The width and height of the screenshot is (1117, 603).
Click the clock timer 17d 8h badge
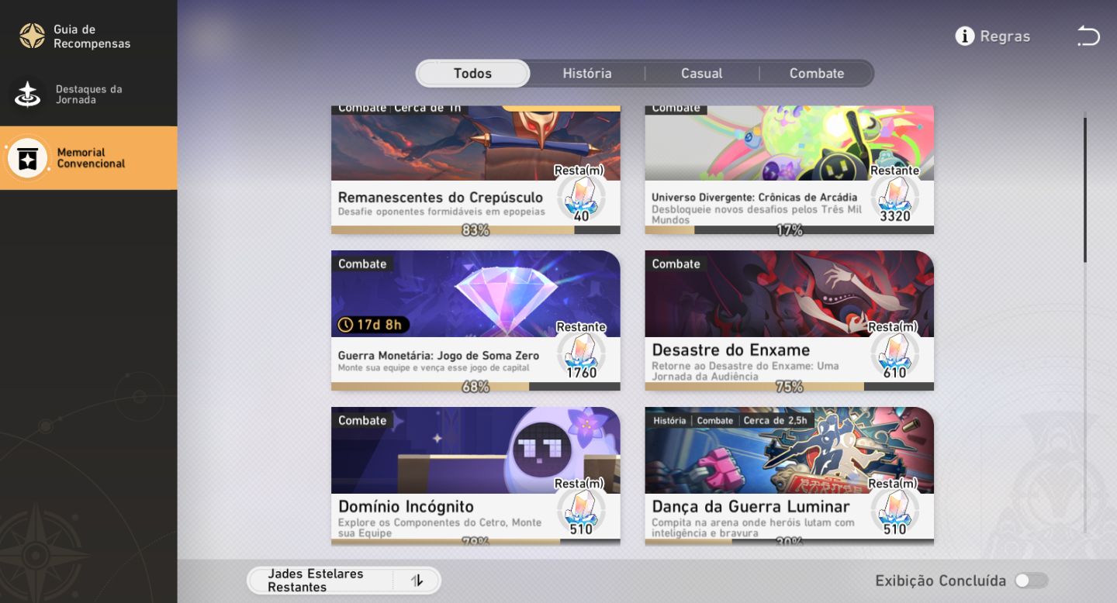pos(373,325)
